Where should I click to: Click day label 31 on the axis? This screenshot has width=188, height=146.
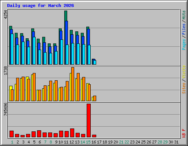(176, 142)
